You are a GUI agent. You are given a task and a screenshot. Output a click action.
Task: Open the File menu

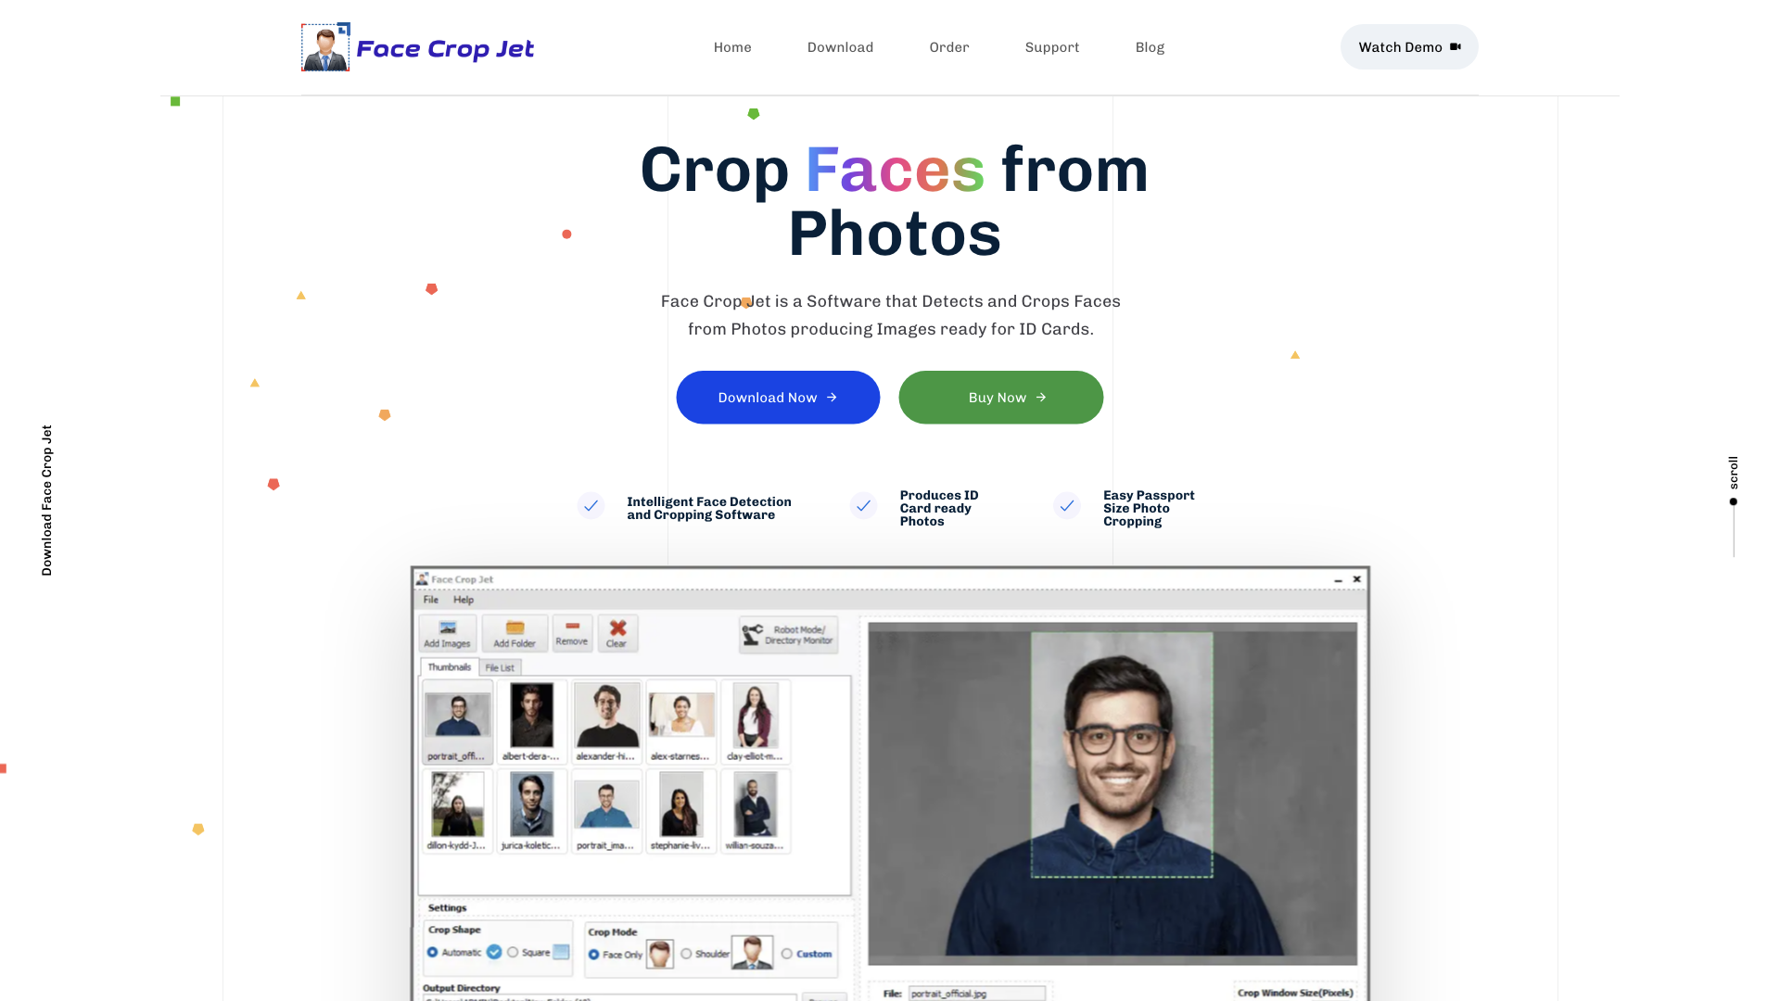coord(431,599)
